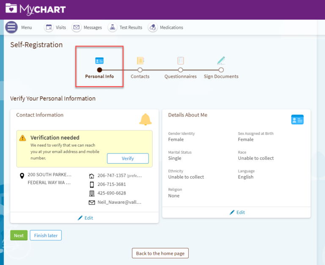Image resolution: width=325 pixels, height=265 pixels.
Task: Select the Questionnaires step circle
Action: coord(181,70)
